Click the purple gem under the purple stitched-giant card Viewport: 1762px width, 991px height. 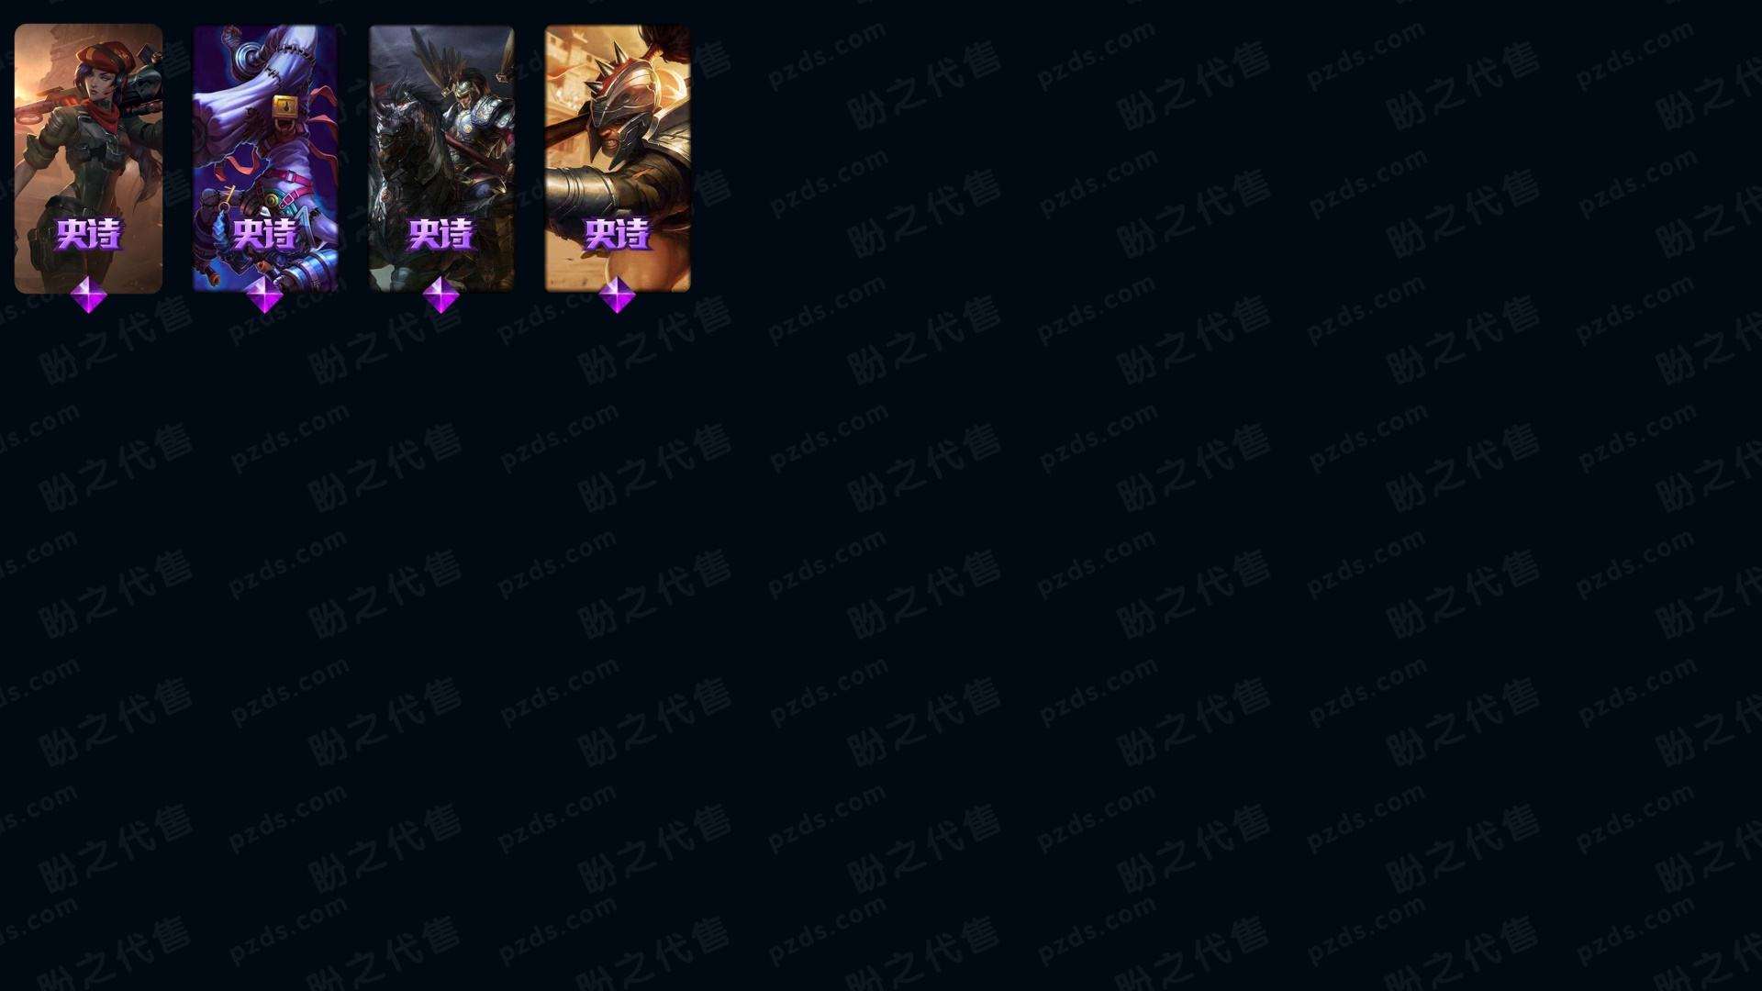265,295
